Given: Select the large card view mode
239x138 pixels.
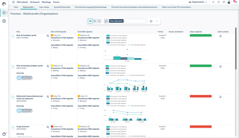Looking at the screenshot, I should tap(90, 21).
